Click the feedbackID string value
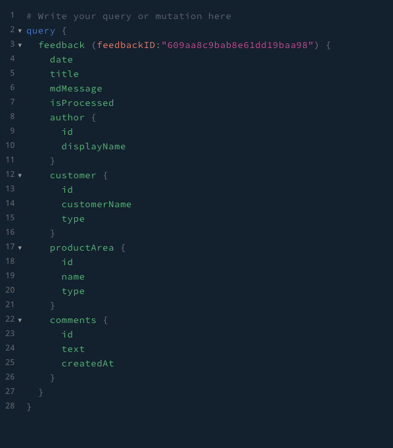The image size is (393, 448). pyautogui.click(x=237, y=45)
